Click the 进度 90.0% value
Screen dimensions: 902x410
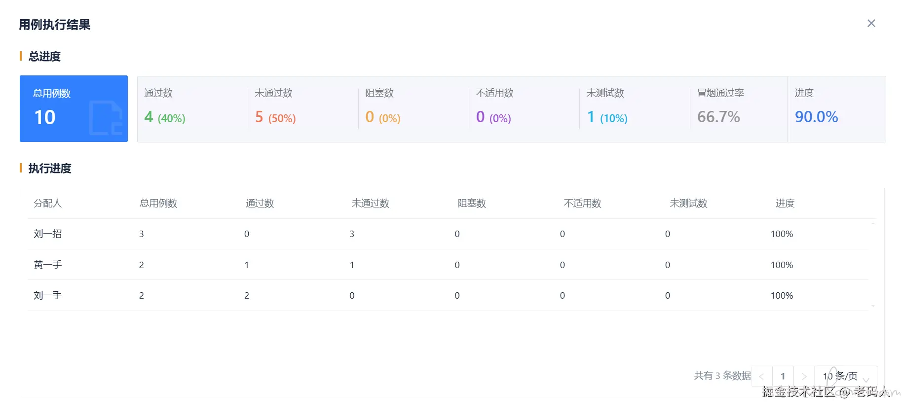(816, 117)
